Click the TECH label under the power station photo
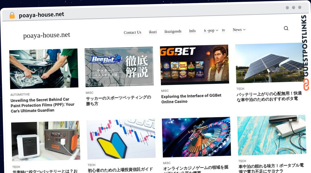Viewport: 311px width, 173px height. coord(16,167)
